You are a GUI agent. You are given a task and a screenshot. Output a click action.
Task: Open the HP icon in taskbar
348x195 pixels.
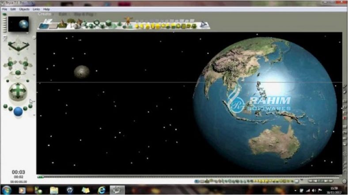[x=70, y=190]
